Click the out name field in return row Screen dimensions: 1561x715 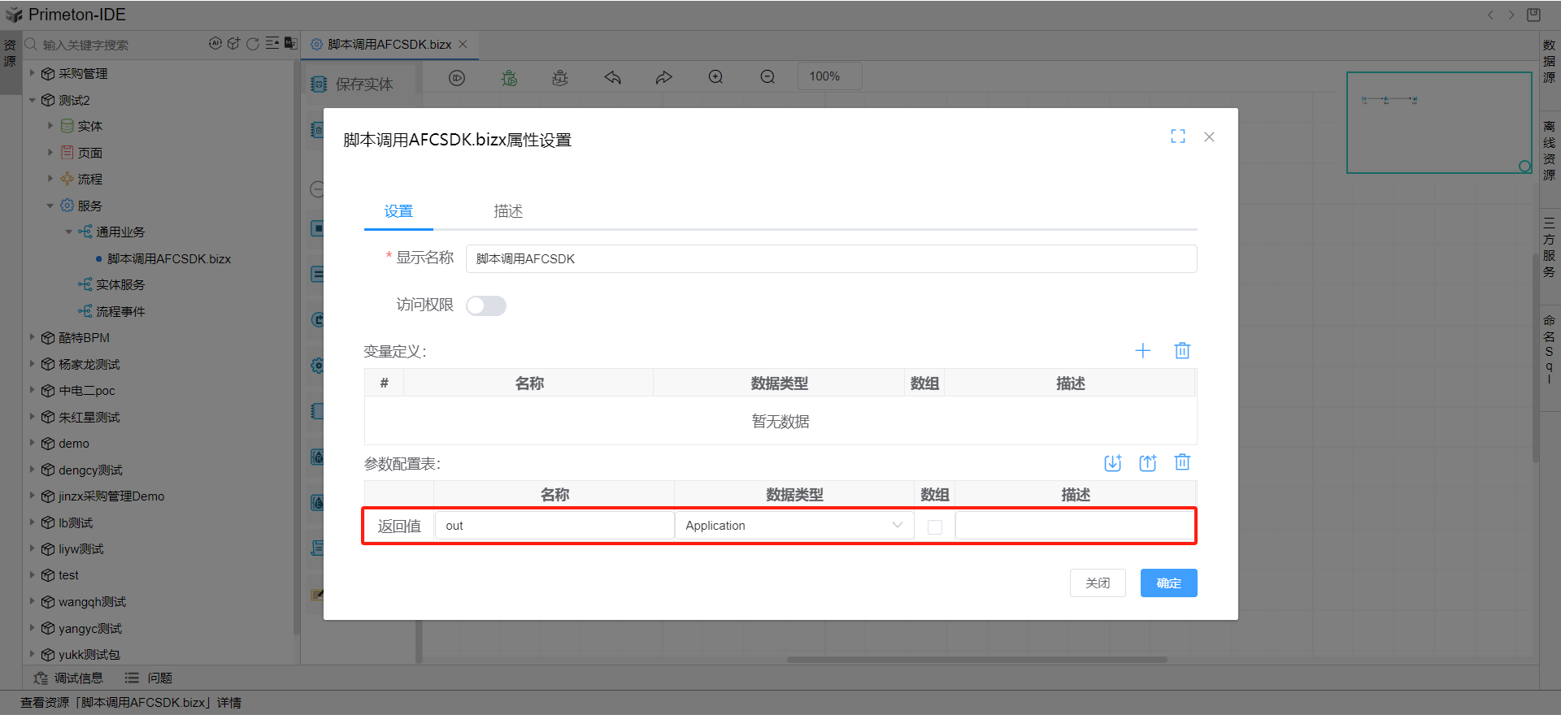click(x=554, y=526)
